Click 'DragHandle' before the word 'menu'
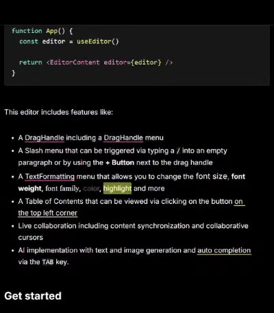This screenshot has width=274, height=313. click(x=123, y=138)
